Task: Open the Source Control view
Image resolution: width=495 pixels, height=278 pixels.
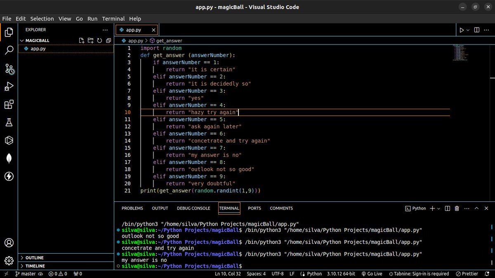Action: point(9,68)
